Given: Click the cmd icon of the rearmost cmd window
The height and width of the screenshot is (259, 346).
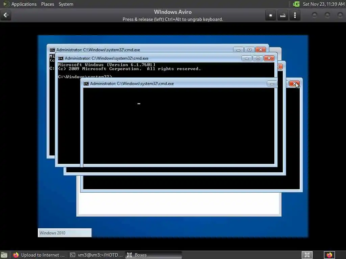Looking at the screenshot, I should [52, 50].
